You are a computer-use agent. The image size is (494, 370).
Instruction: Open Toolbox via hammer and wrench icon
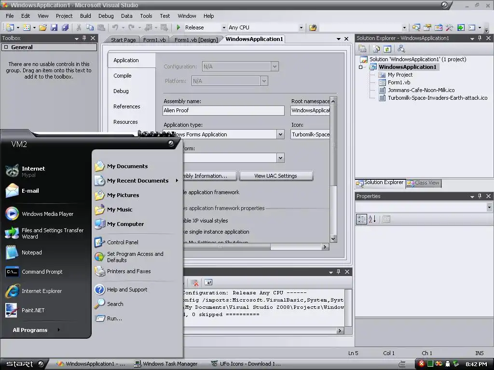(x=450, y=27)
